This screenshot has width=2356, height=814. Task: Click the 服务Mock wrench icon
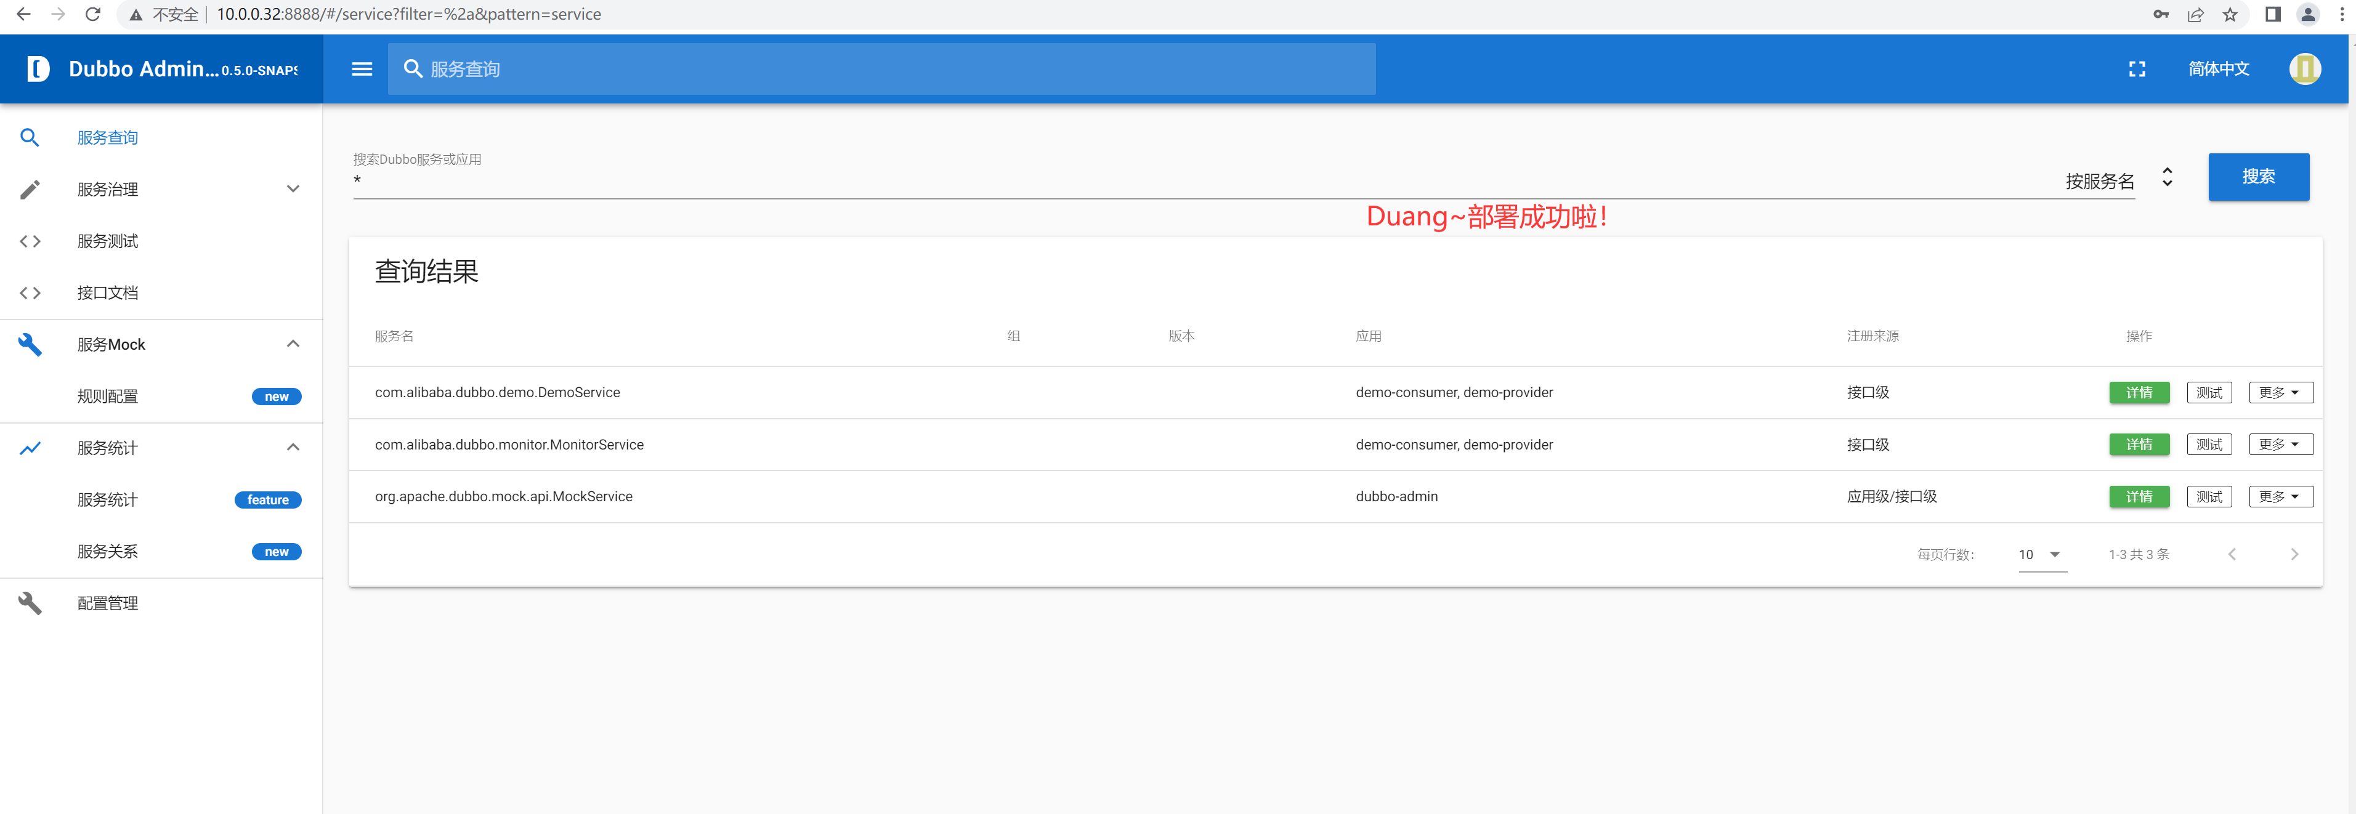(30, 345)
